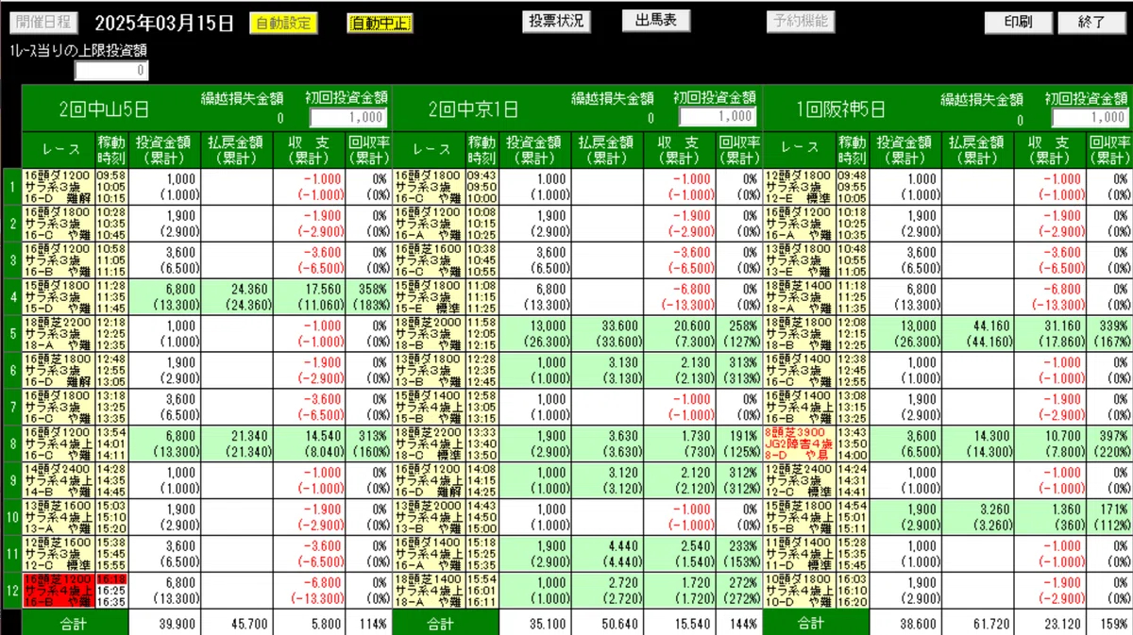The image size is (1133, 635).
Task: Click the 中山 balance cell 14.540
Action: tap(310, 443)
